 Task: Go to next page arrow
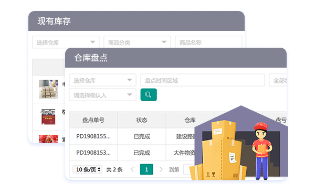click(161, 169)
